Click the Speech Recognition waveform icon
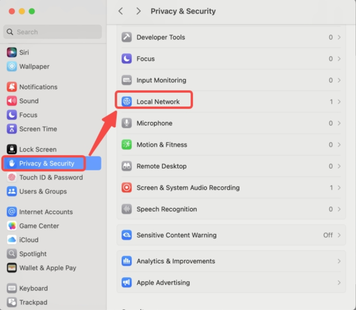The height and width of the screenshot is (310, 356). click(x=127, y=209)
